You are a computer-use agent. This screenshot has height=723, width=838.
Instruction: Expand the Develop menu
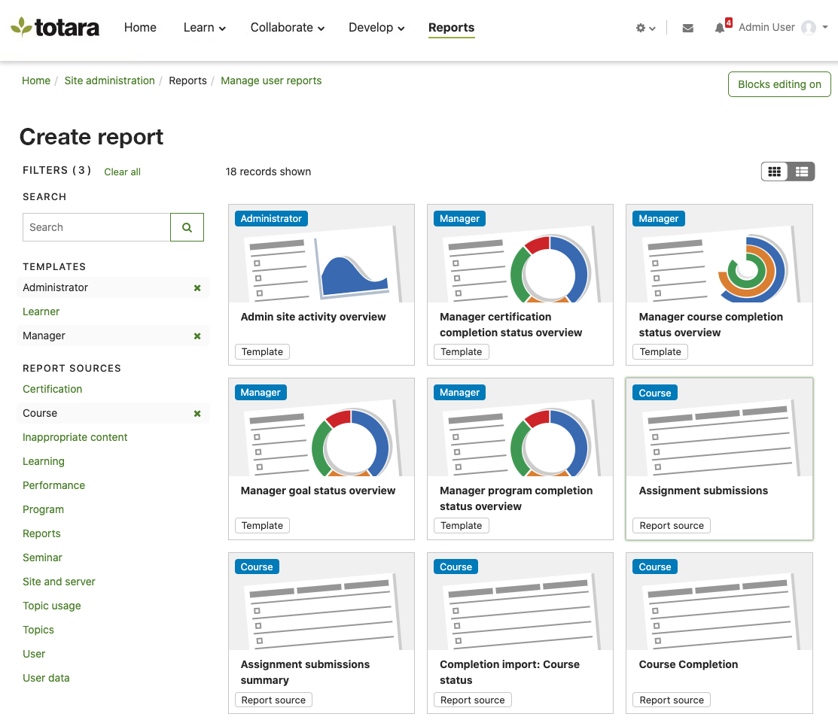(376, 28)
